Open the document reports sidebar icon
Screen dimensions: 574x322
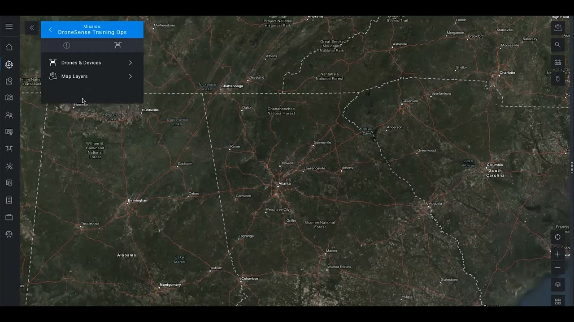[9, 200]
